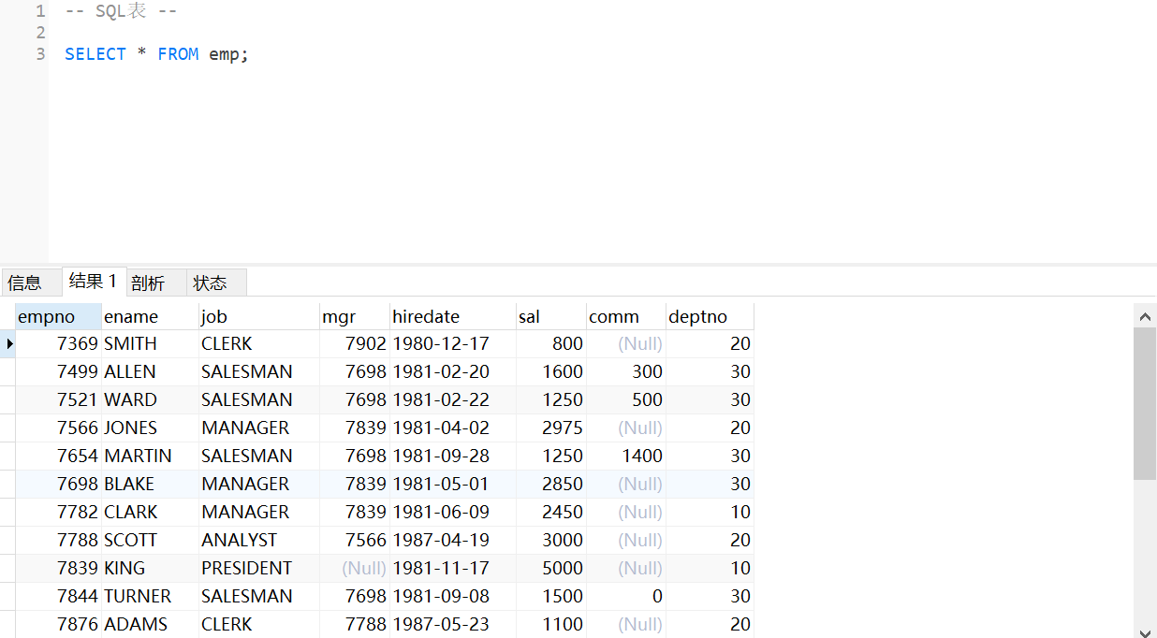Click SMITH's mgr cell 7902
1157x638 pixels.
coord(355,343)
